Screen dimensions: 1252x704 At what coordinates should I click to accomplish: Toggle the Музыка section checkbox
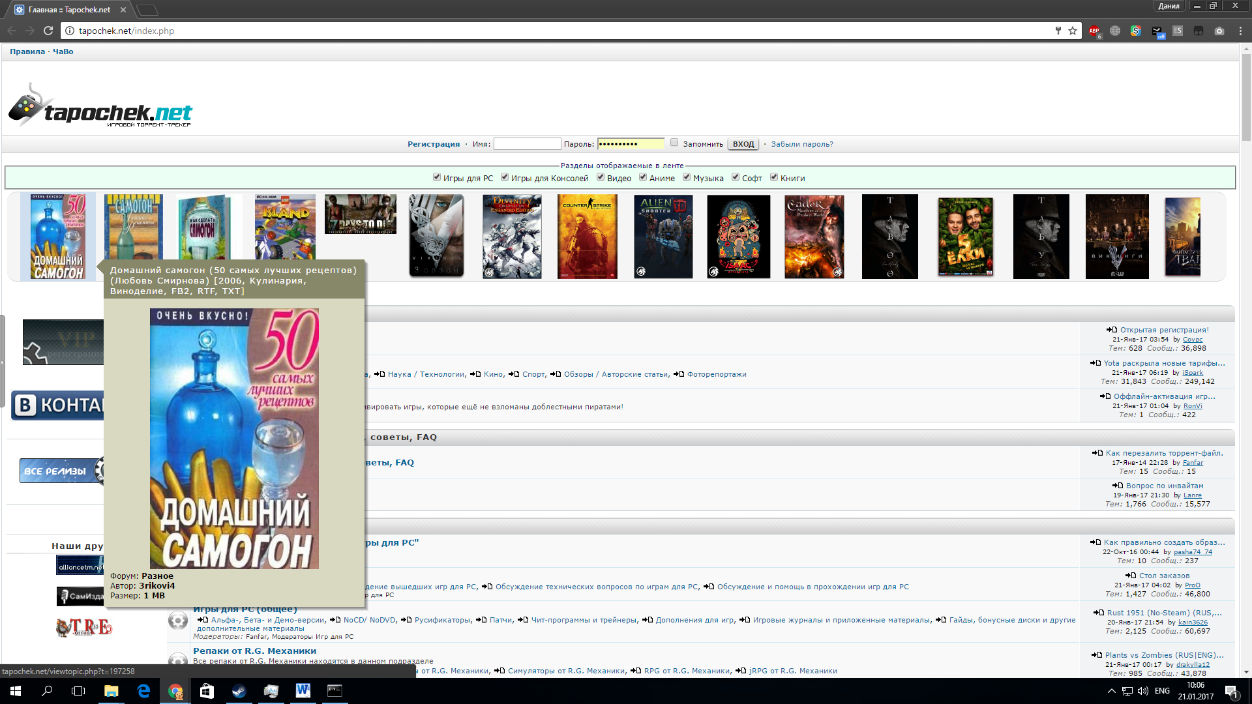[687, 177]
